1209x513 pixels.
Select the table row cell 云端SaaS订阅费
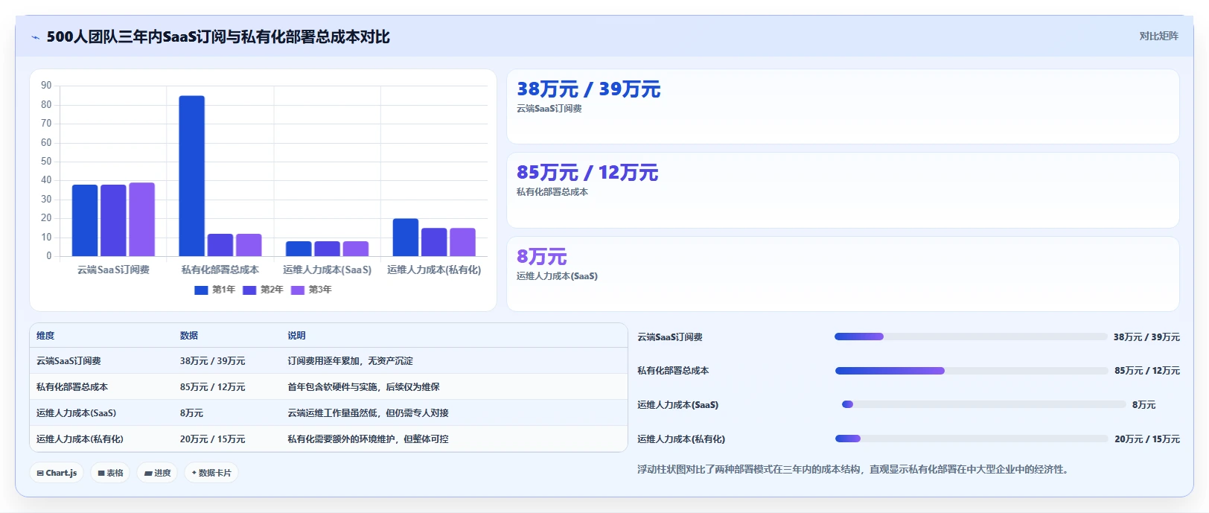point(68,361)
